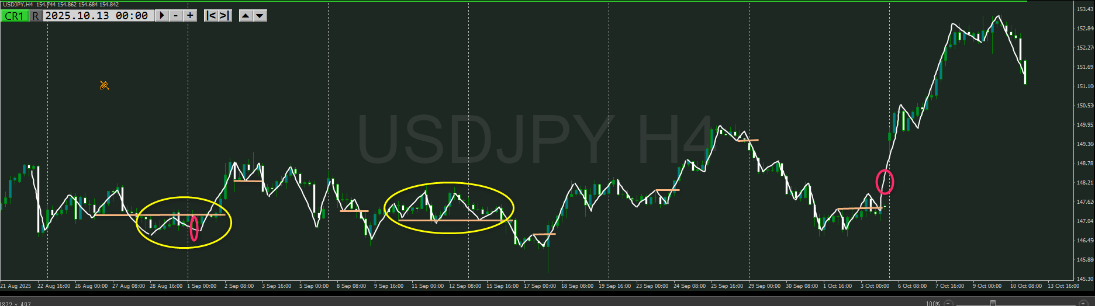Click the zoom slider handle at bottom right
This screenshot has height=306, width=1095.
(993, 303)
